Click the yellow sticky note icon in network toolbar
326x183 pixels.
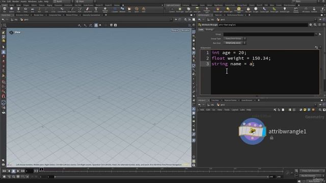tap(305, 110)
